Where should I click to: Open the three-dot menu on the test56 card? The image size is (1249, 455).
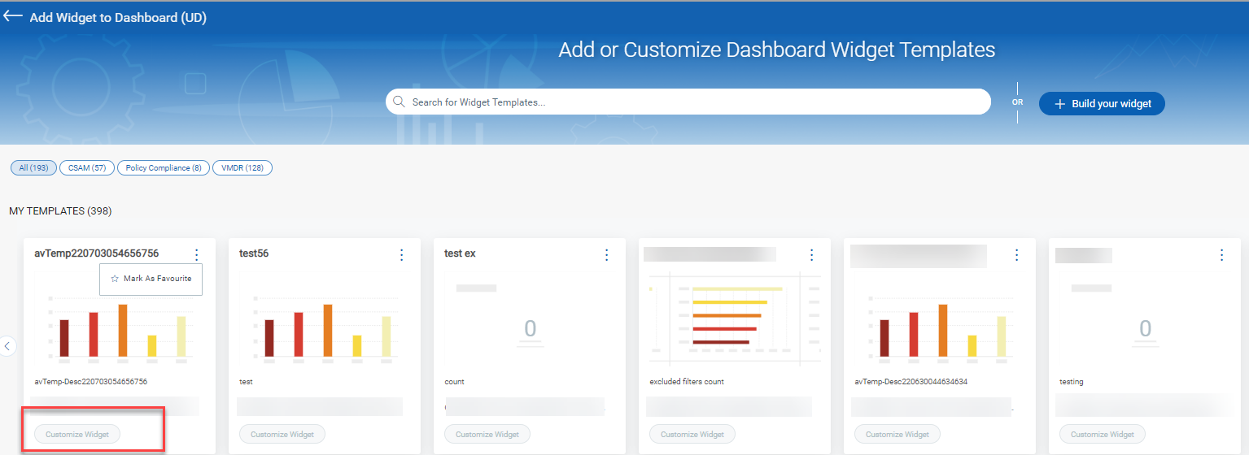pos(401,255)
